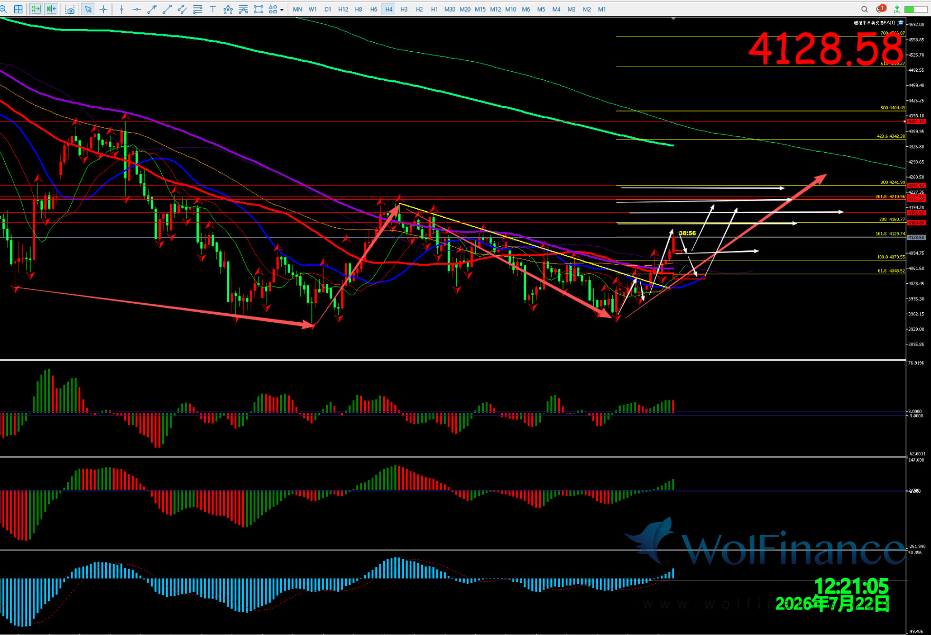Click the Fibonacci 200 4160.77 label

pyautogui.click(x=892, y=219)
